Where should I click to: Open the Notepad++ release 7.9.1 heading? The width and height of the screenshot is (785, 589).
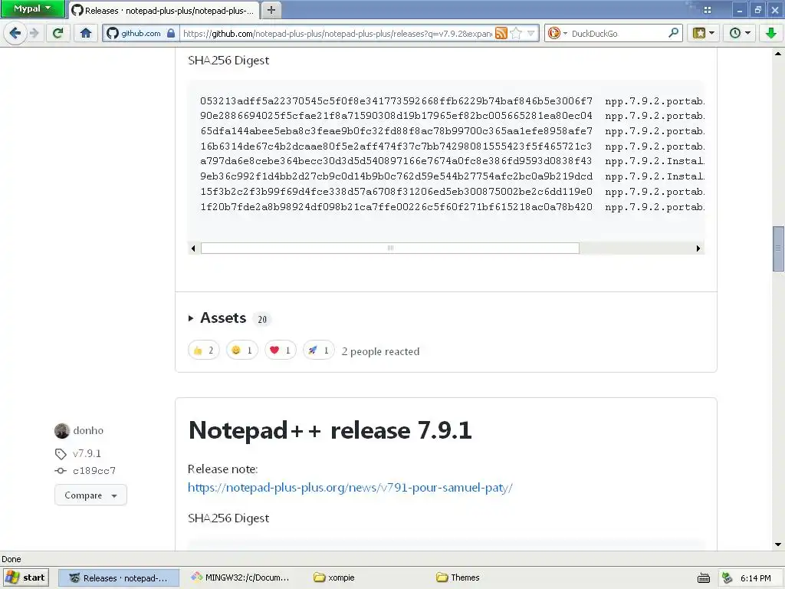(330, 430)
